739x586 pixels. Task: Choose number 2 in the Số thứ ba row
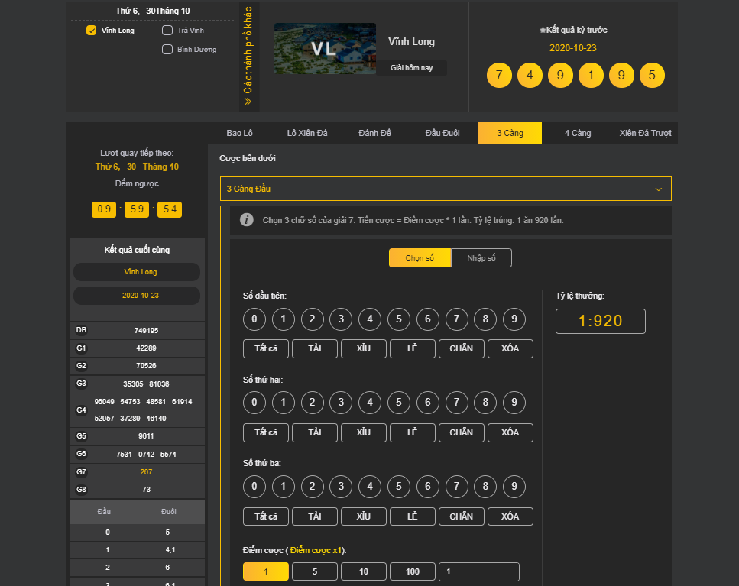(x=312, y=486)
